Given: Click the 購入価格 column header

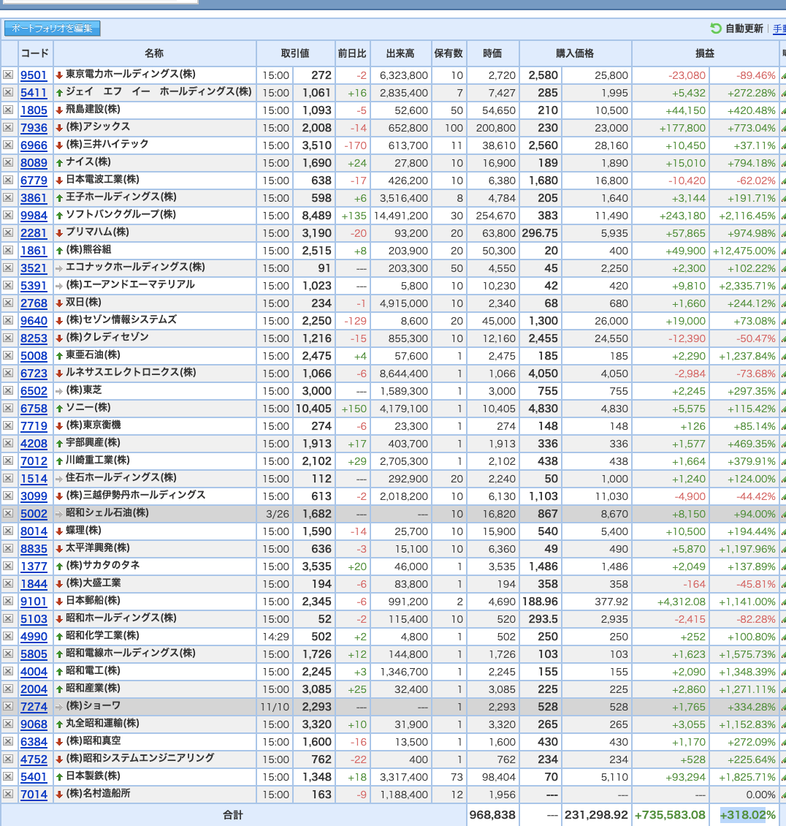Looking at the screenshot, I should (x=575, y=53).
